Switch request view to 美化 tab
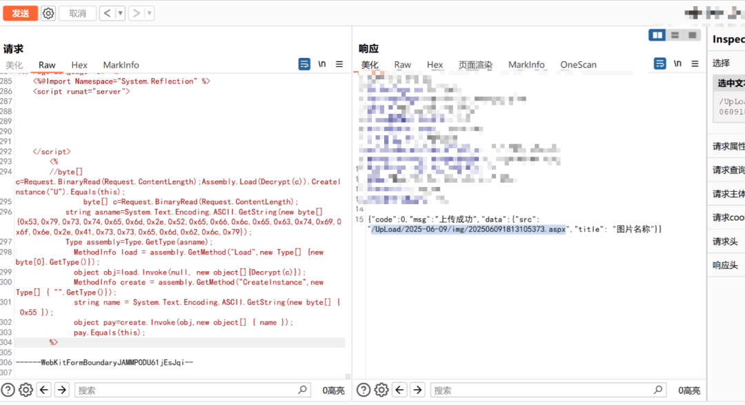Viewport: 745px width, 405px height. click(x=14, y=65)
